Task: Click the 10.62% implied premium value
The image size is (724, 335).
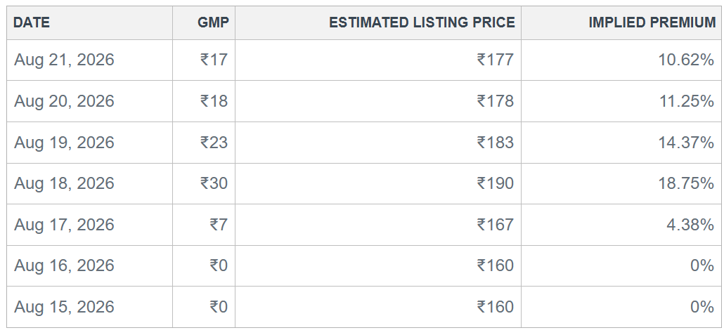Action: [x=686, y=60]
